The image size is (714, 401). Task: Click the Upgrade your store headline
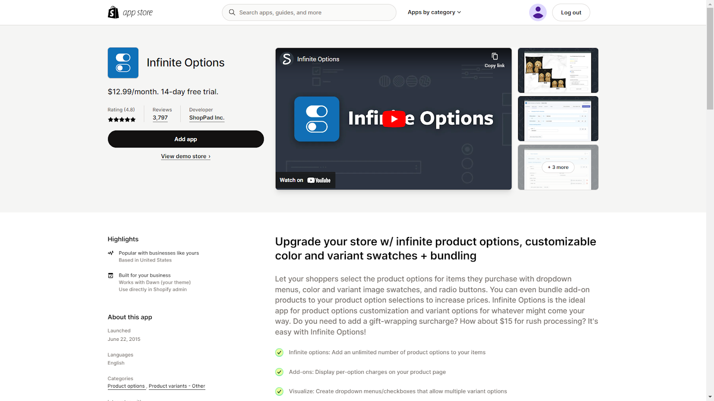pos(436,249)
